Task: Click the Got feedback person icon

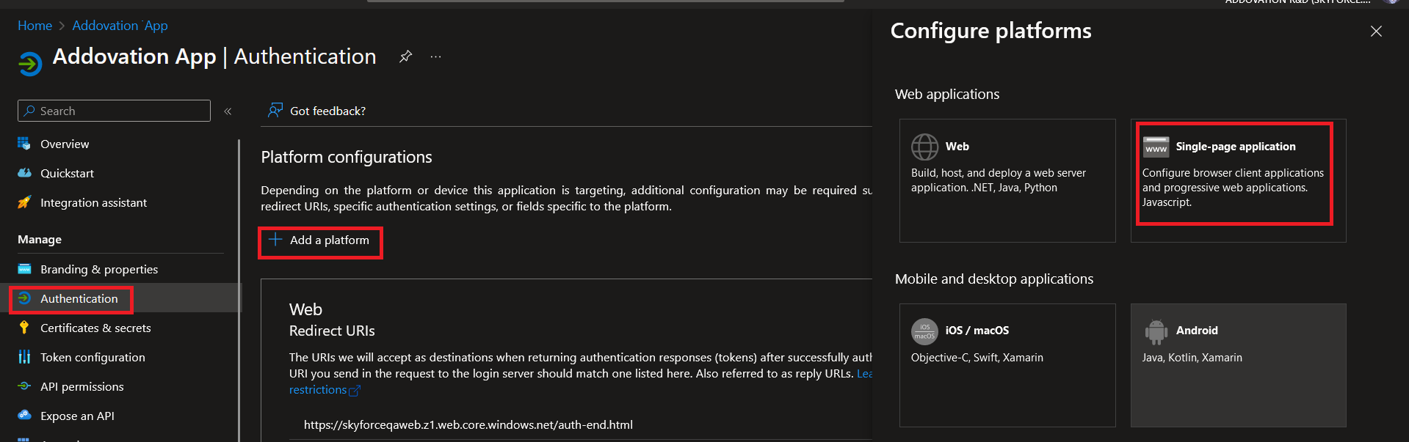Action: click(x=275, y=111)
